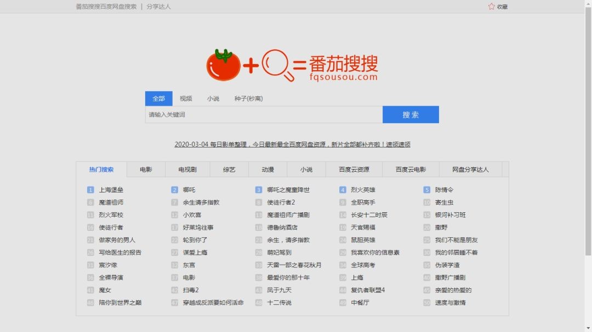This screenshot has width=592, height=332.
Task: Click rank number 1 badge icon
Action: click(x=90, y=190)
